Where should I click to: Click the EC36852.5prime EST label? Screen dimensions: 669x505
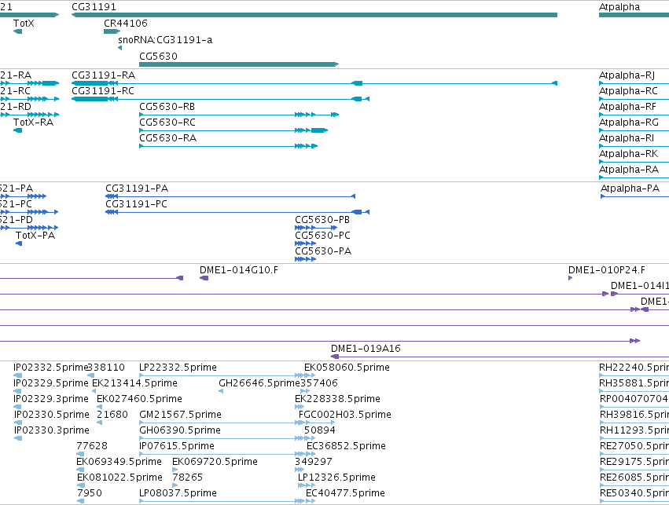tap(346, 446)
